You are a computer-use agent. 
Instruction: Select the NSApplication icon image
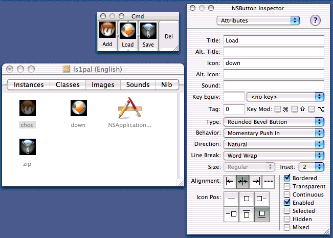coord(129,108)
